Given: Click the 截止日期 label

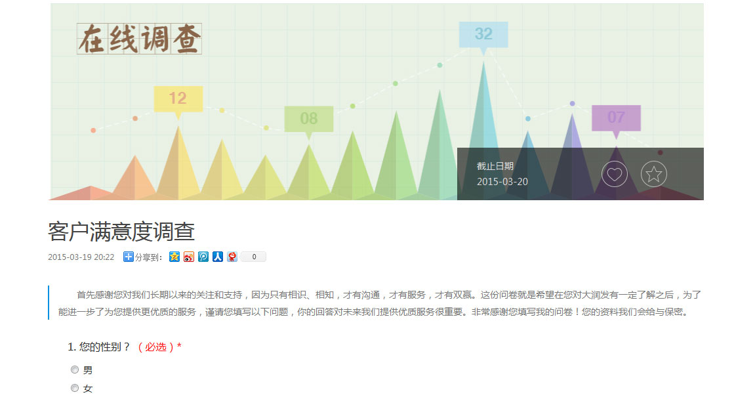Looking at the screenshot, I should coord(495,166).
